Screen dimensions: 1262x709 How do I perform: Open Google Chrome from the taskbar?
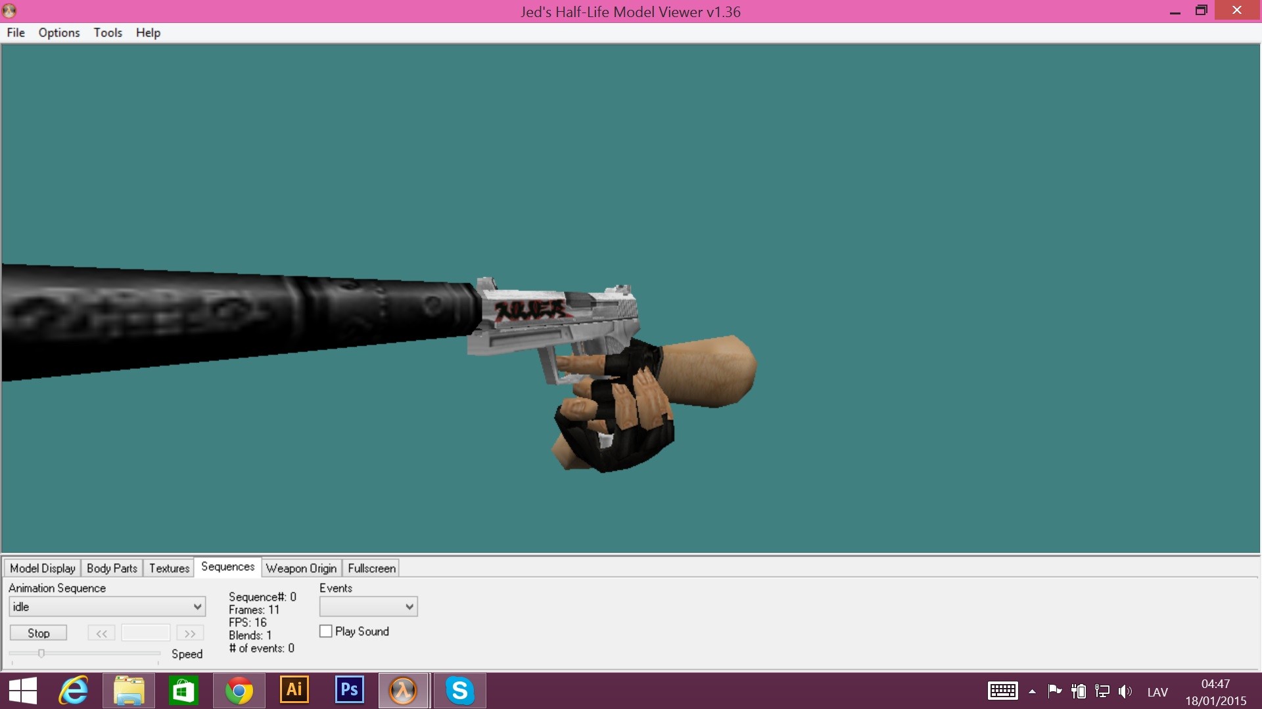pos(239,691)
